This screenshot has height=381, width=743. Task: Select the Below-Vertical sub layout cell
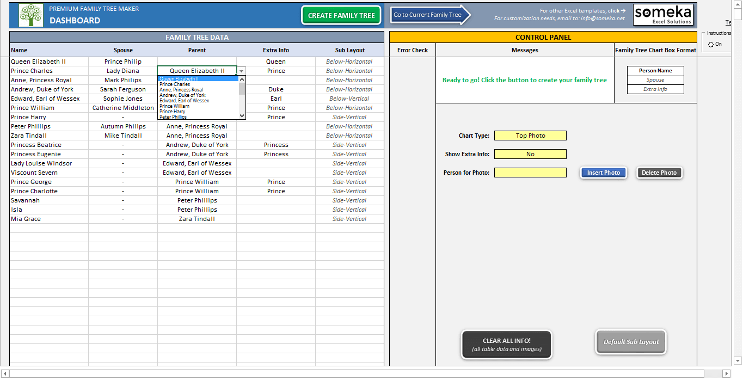349,99
